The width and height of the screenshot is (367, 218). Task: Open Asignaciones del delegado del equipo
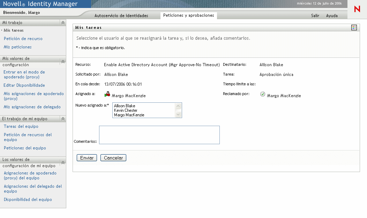[x=33, y=188]
